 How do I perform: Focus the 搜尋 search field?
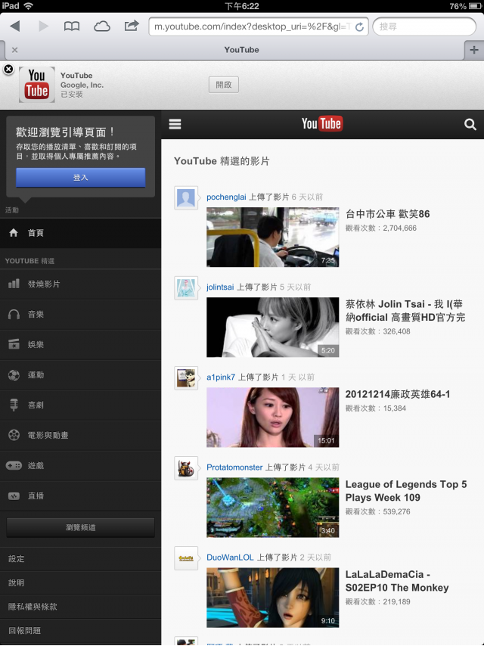pyautogui.click(x=424, y=26)
